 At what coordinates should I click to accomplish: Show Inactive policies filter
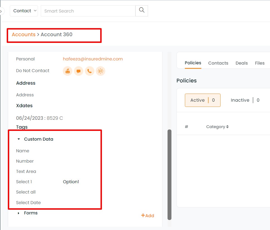pyautogui.click(x=245, y=100)
